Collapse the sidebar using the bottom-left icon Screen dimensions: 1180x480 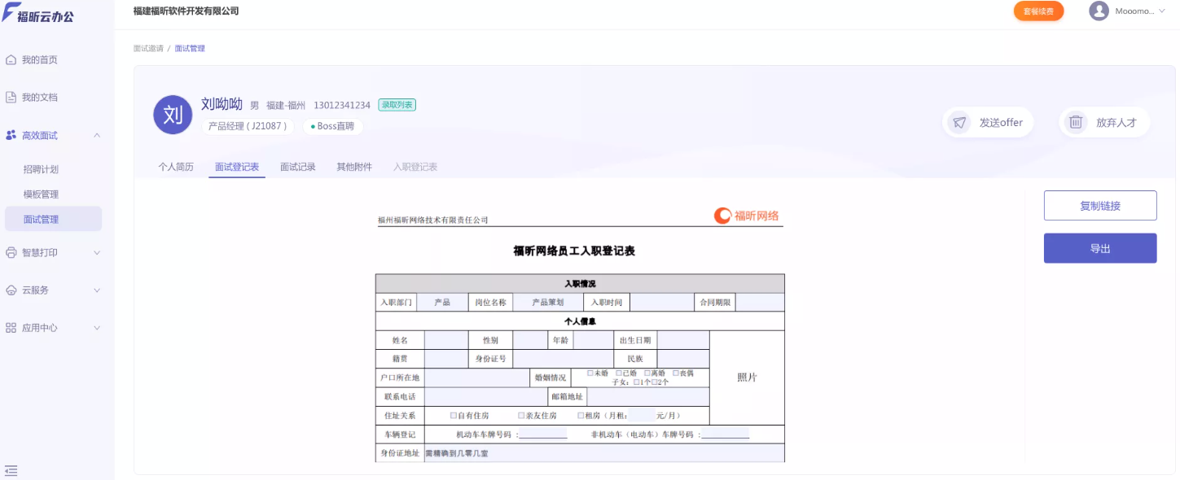click(x=11, y=469)
